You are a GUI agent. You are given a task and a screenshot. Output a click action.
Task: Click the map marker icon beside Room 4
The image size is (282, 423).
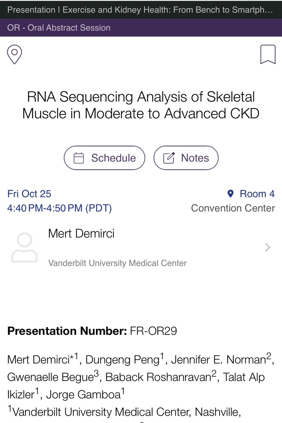click(x=231, y=194)
